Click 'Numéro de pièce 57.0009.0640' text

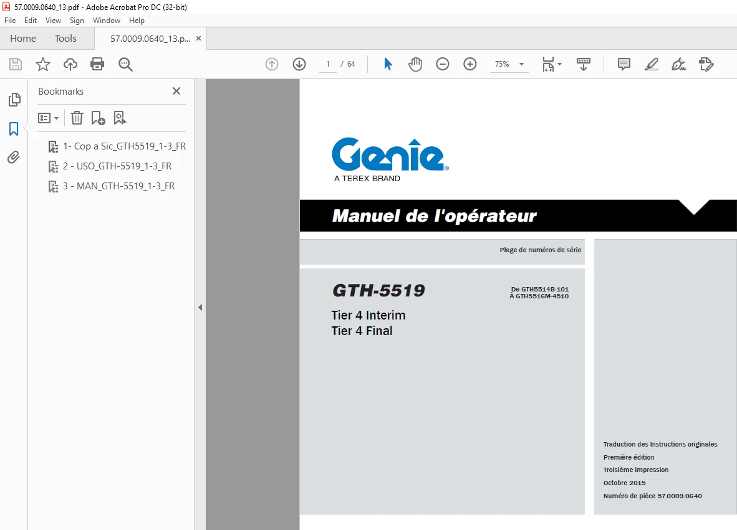click(653, 496)
